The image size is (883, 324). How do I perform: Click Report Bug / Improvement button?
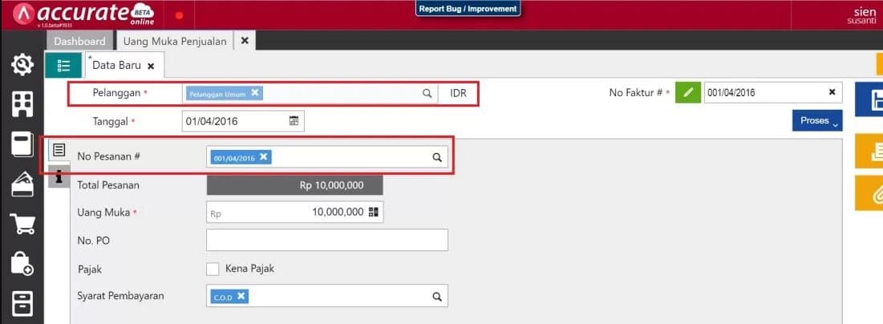468,9
